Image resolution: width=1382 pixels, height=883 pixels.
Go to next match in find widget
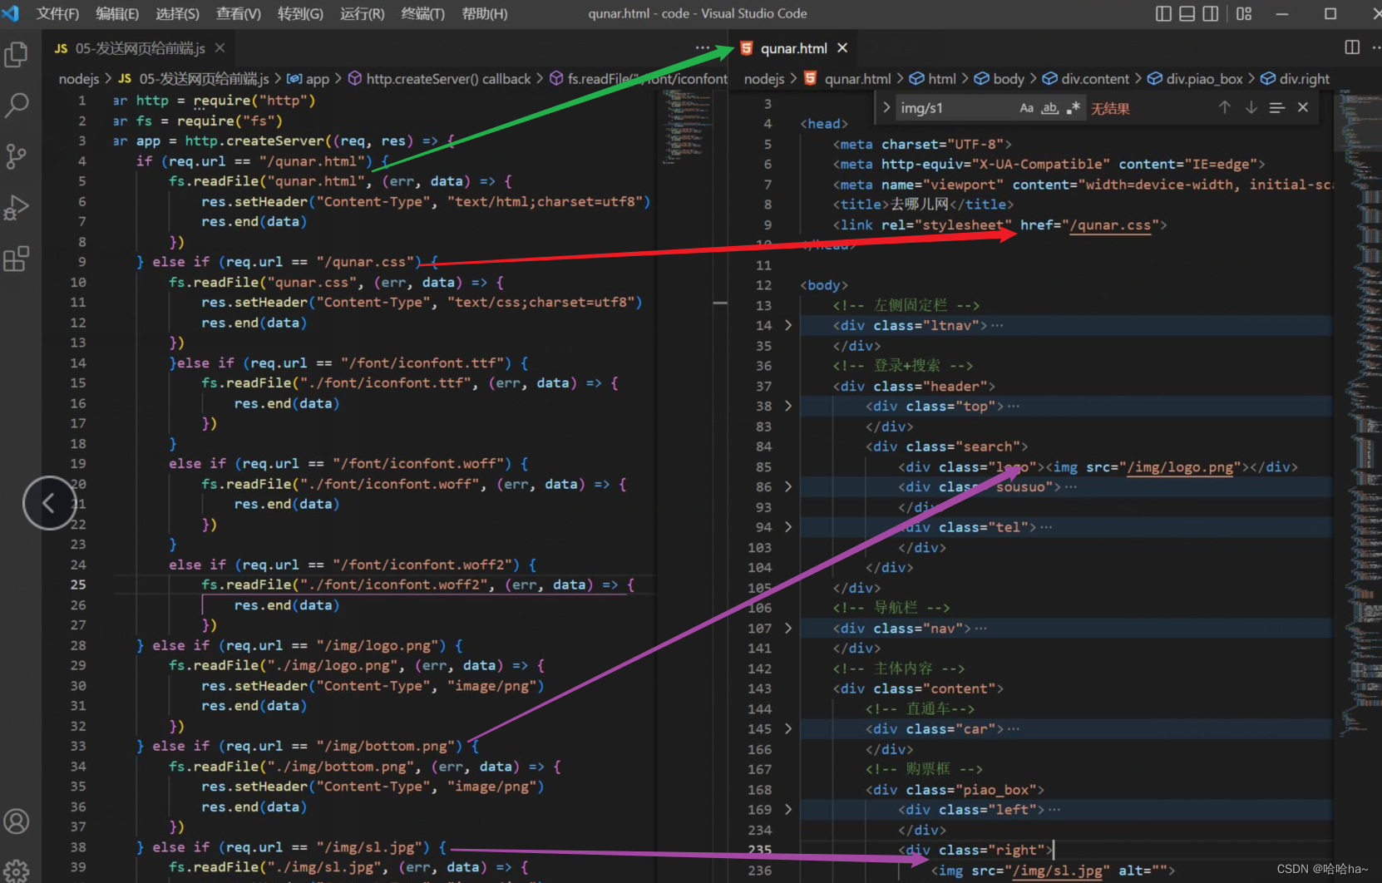click(1251, 107)
